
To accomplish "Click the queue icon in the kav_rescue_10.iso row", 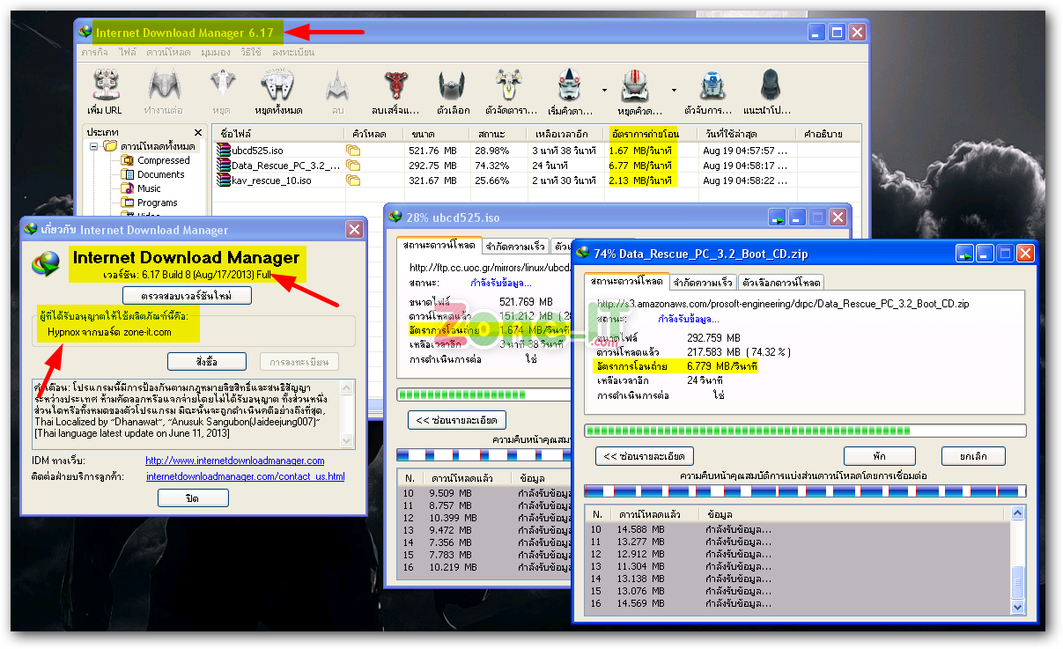I will click(353, 181).
